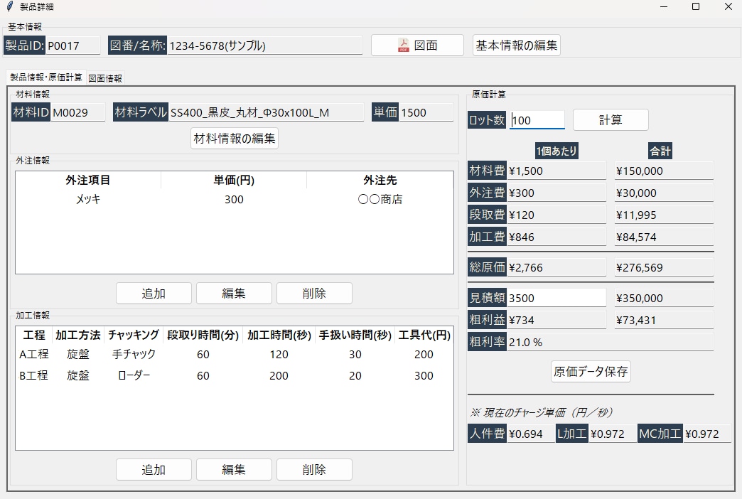Click 編集 under the 外注情報 table
This screenshot has width=742, height=499.
pos(234,293)
